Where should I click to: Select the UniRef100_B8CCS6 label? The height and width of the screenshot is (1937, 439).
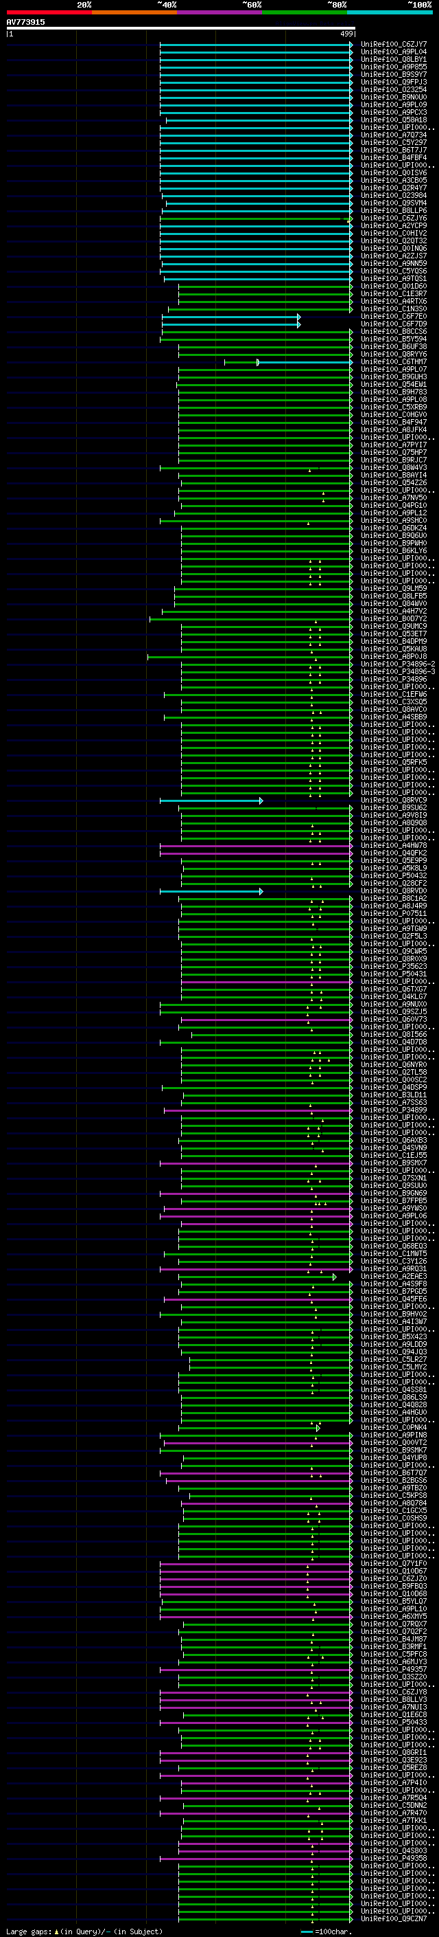[x=393, y=332]
